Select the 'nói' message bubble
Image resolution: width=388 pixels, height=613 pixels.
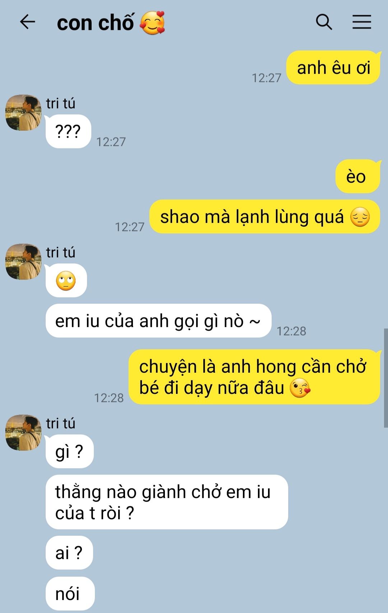pos(70,594)
